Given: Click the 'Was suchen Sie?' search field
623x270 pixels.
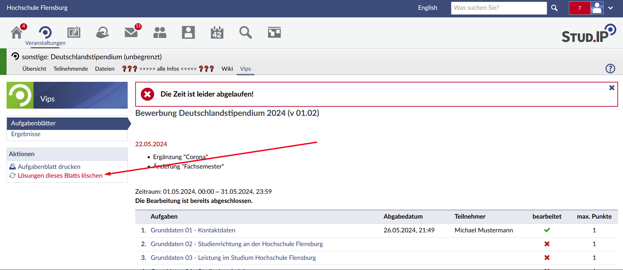Looking at the screenshot, I should coord(499,8).
